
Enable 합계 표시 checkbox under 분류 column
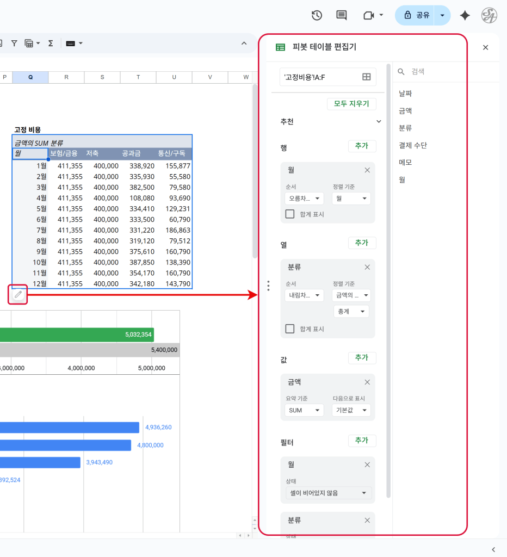pyautogui.click(x=290, y=329)
